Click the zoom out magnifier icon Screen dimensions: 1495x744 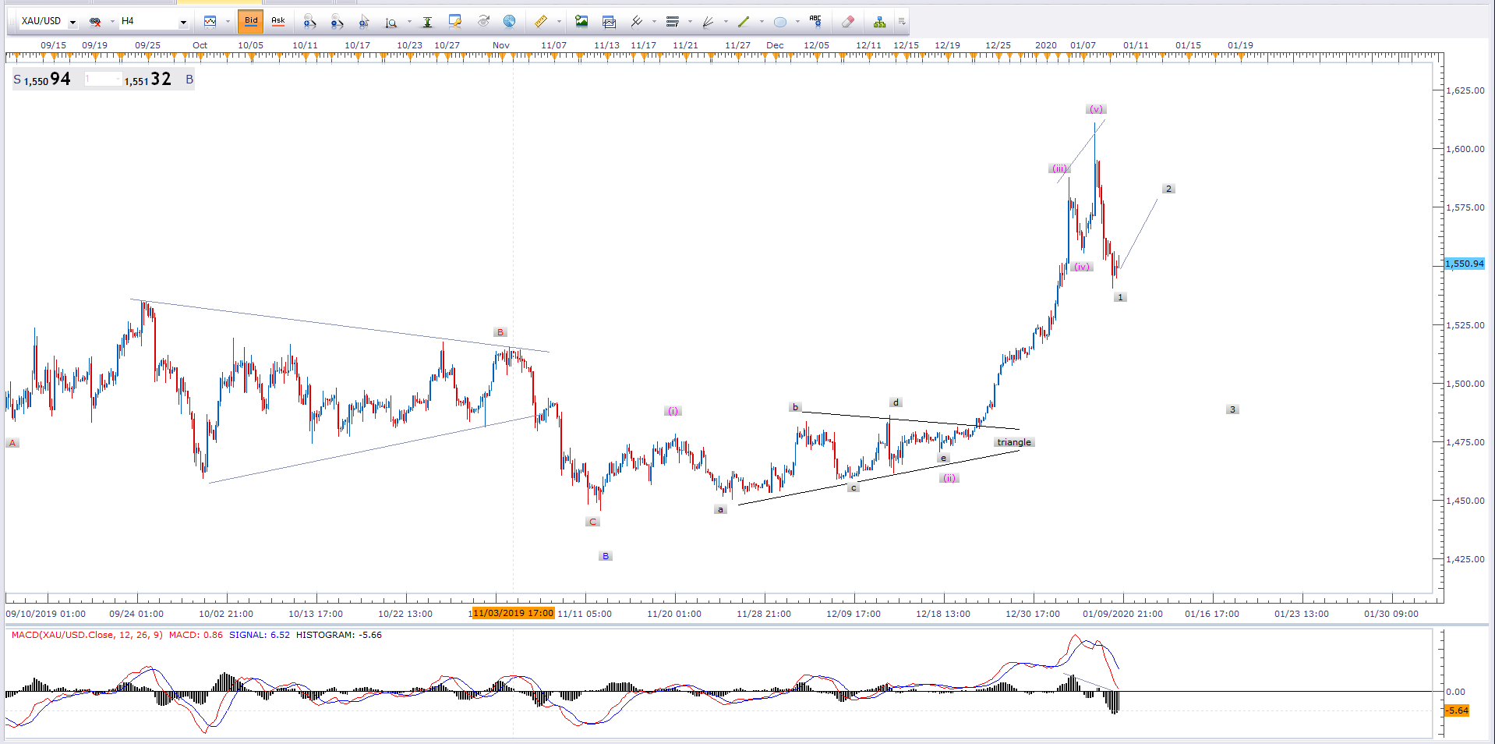(x=337, y=22)
